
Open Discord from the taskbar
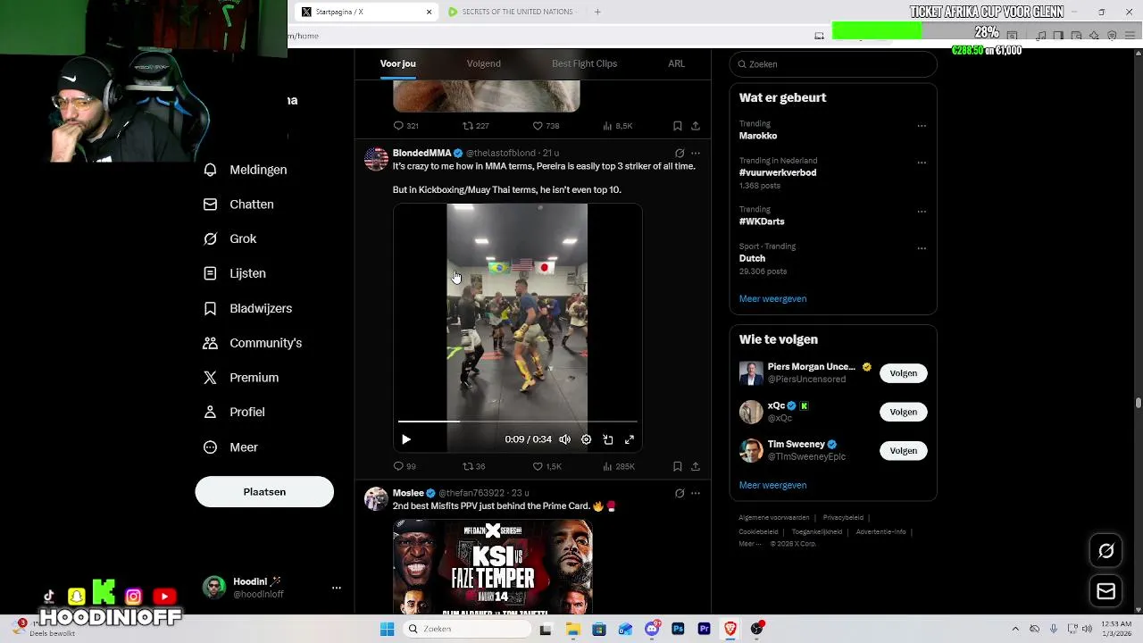[x=652, y=629]
